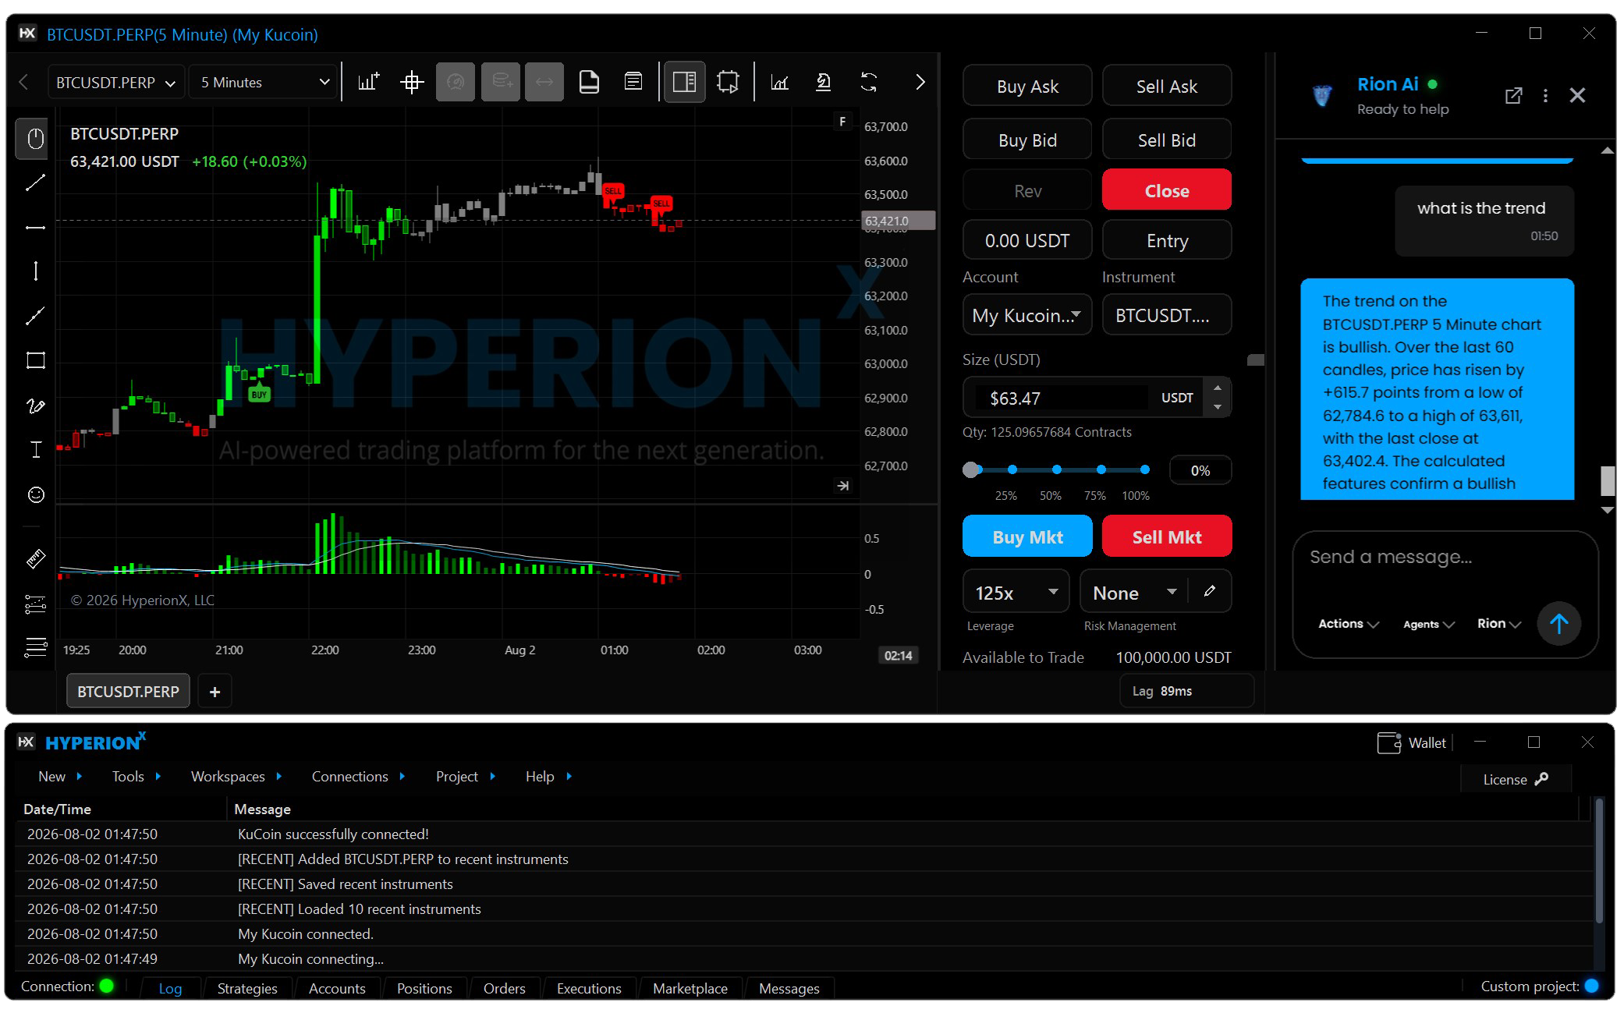Expand the Rion model selector in chat
Viewport: 1624px width, 1013px height.
coord(1499,623)
